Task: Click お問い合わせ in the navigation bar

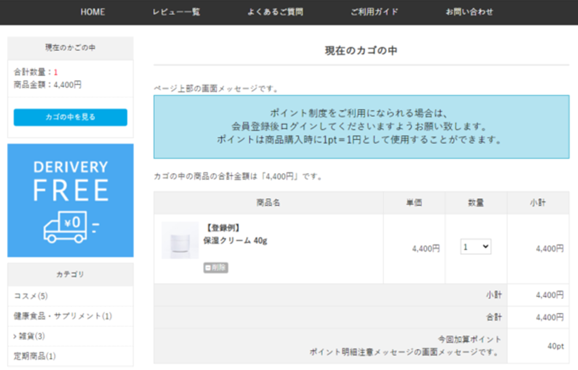Action: pyautogui.click(x=469, y=12)
